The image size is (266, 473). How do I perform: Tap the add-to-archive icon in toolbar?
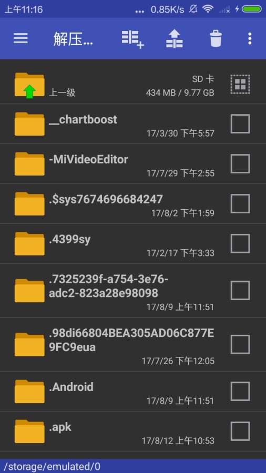pos(132,39)
